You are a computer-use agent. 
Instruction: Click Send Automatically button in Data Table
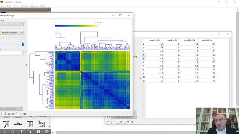tap(124, 117)
